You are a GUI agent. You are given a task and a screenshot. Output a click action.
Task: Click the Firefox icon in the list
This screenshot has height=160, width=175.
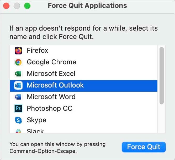(18, 50)
